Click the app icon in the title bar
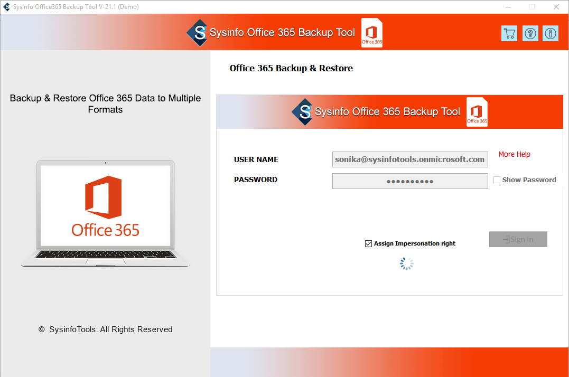 click(x=6, y=6)
